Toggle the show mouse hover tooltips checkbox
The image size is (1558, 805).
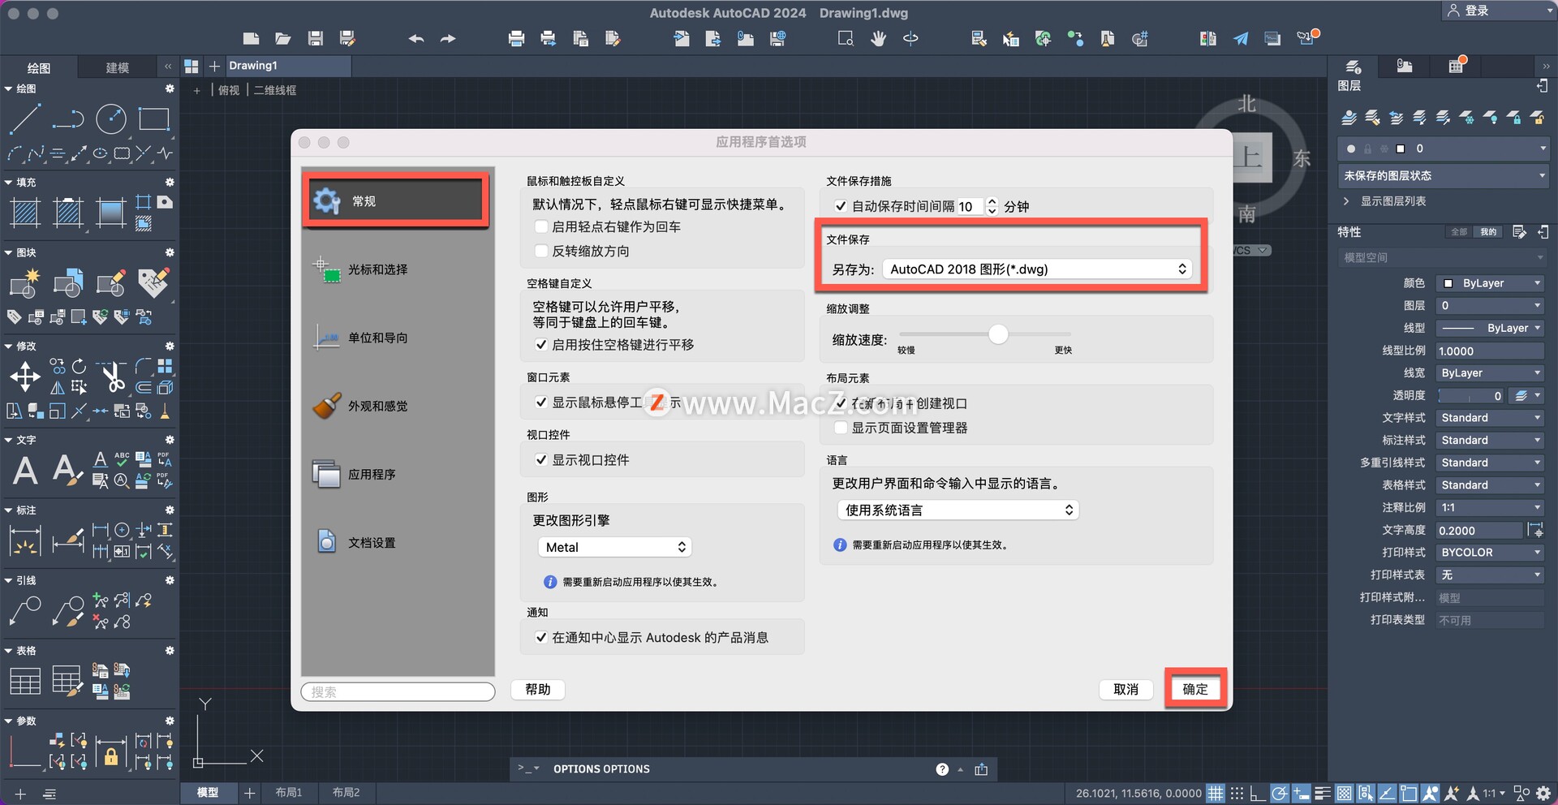click(x=542, y=402)
